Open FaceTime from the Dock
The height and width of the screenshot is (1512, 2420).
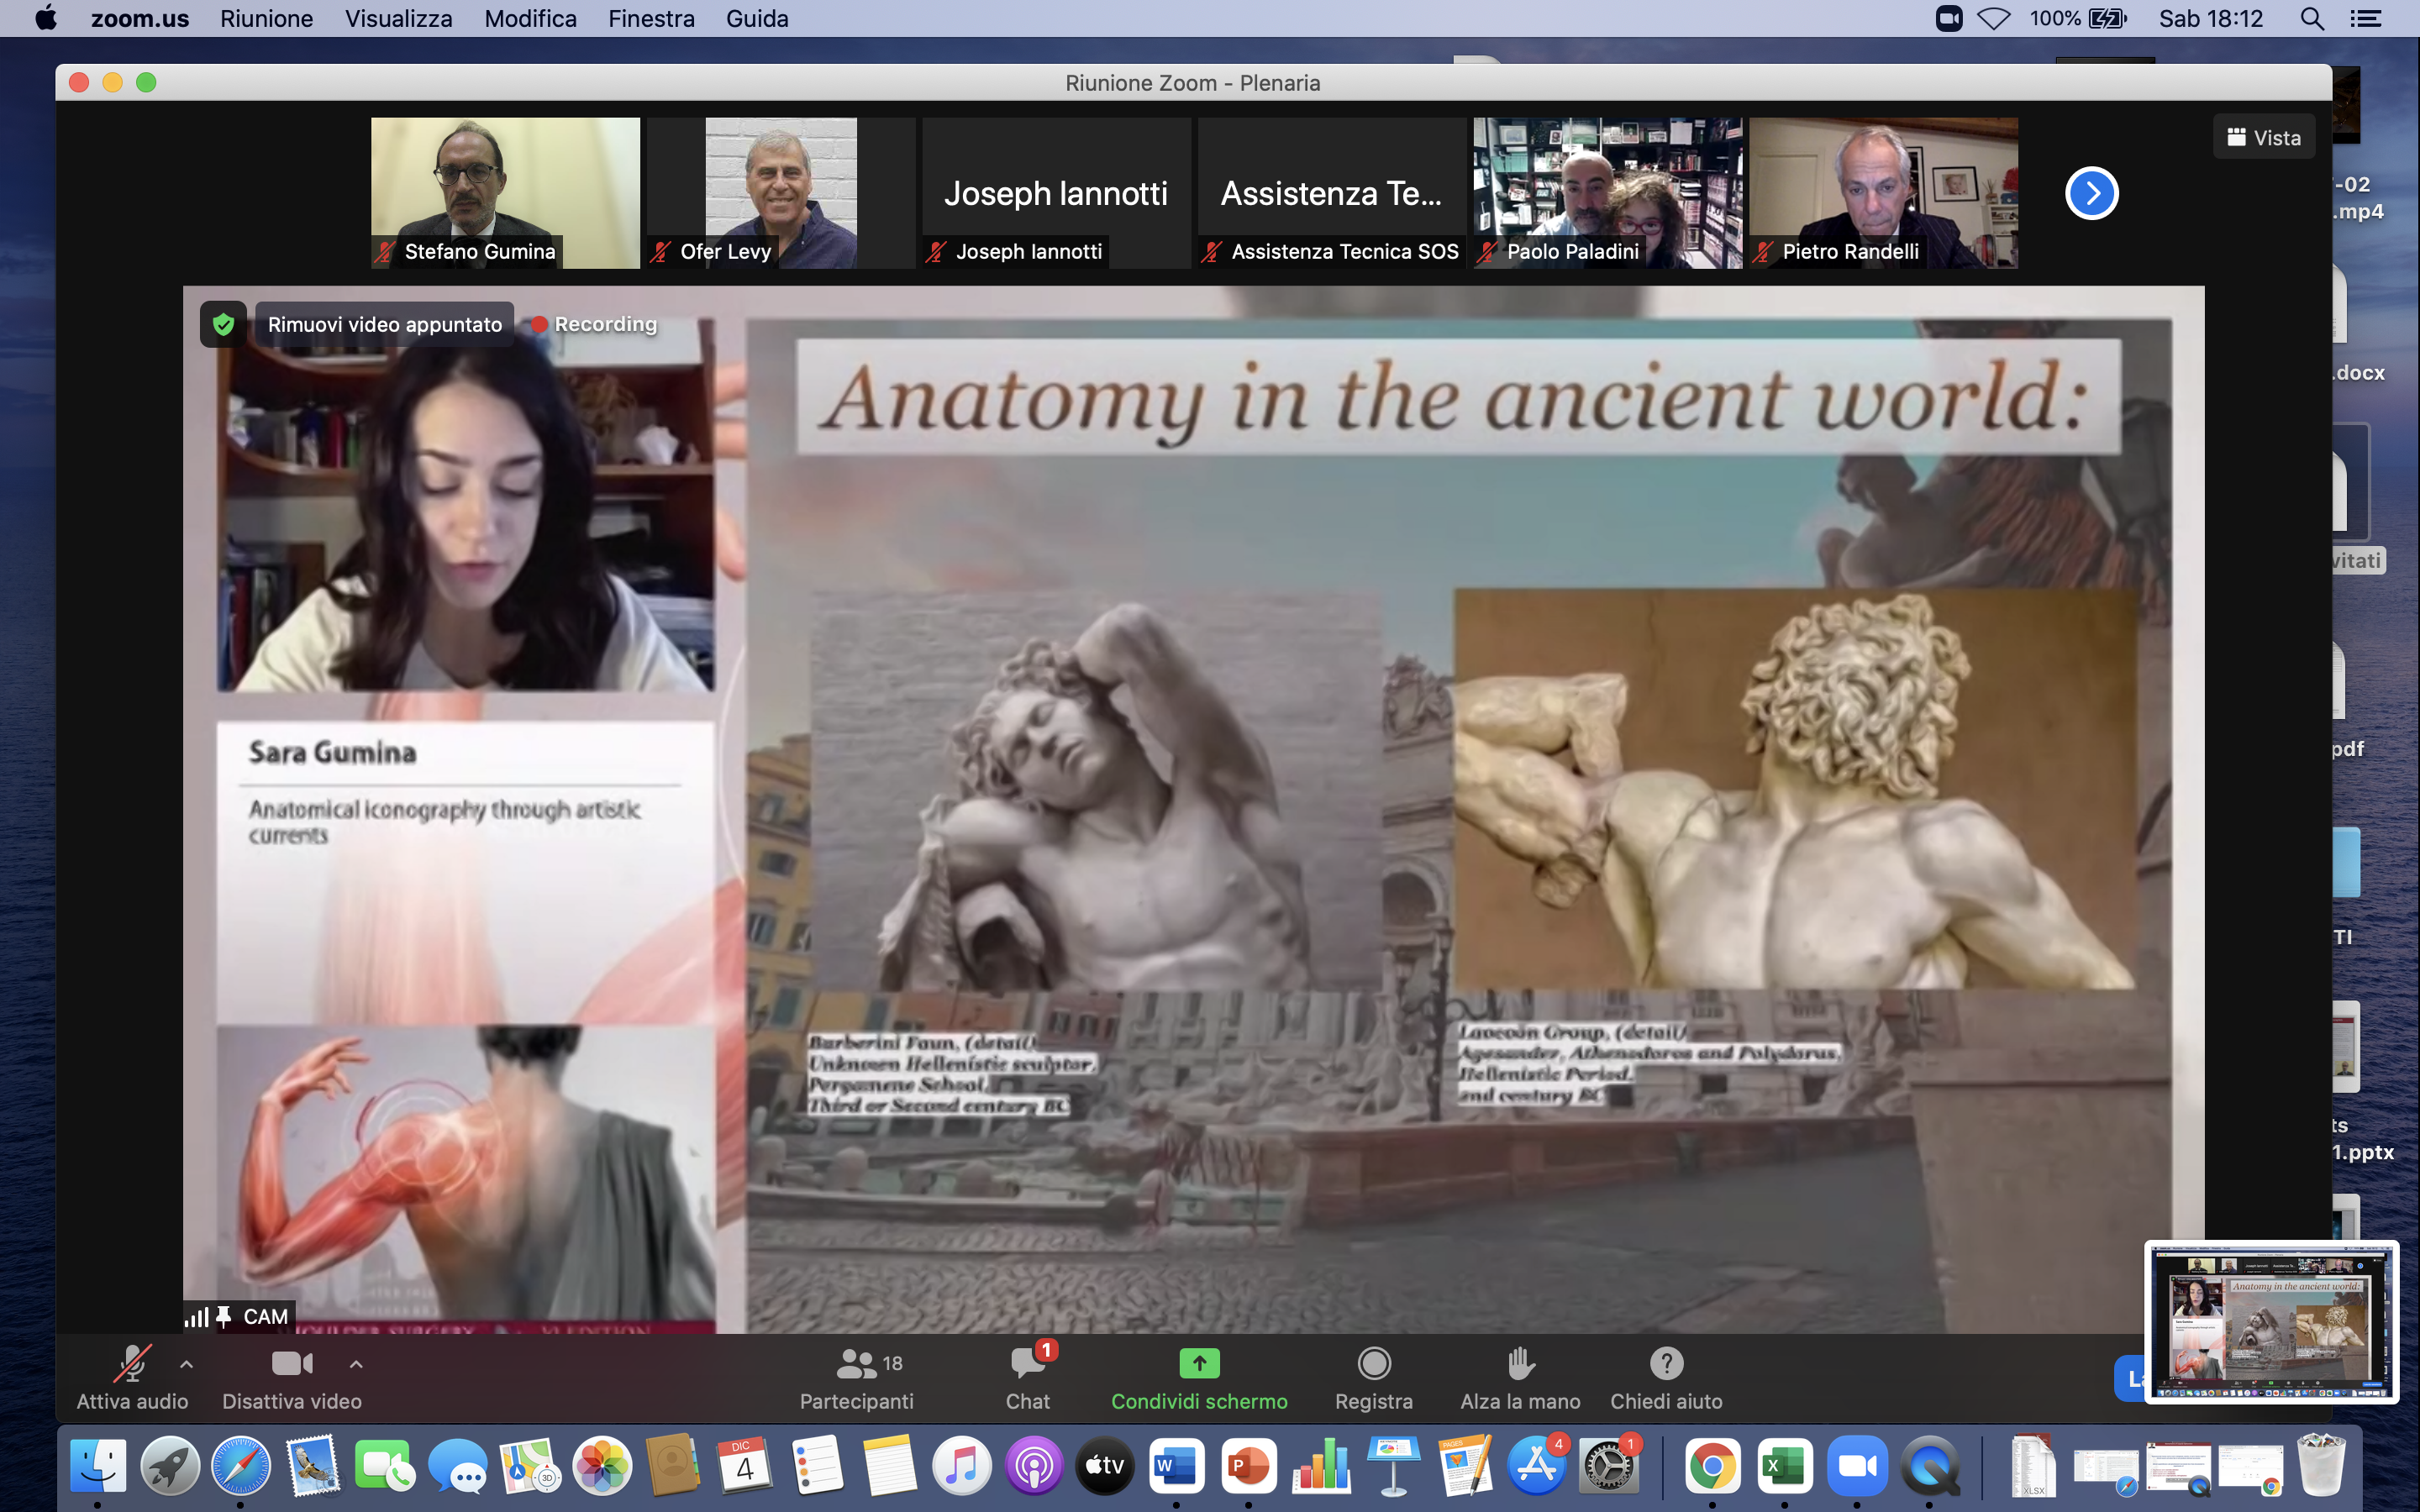point(385,1466)
